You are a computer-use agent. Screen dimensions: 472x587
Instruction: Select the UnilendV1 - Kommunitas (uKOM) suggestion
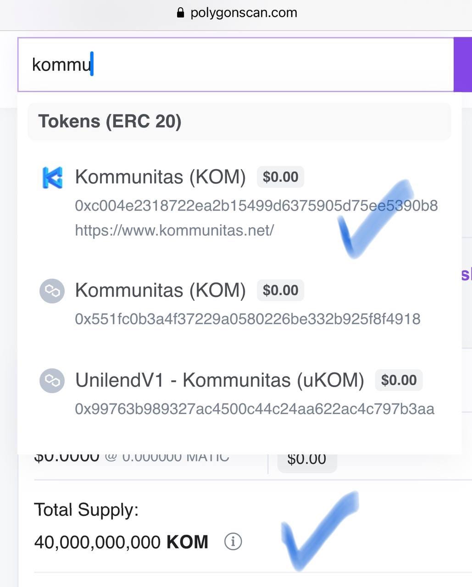pos(219,380)
